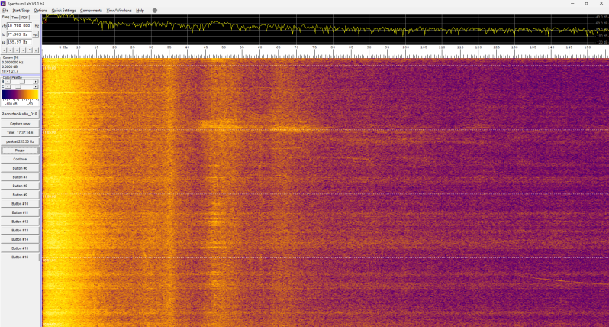
Task: Minimize the Spectrum Lab window
Action: [x=572, y=4]
